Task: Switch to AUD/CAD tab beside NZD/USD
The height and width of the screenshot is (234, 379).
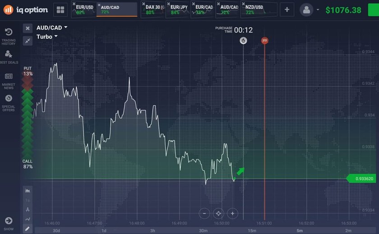Action: tap(228, 10)
